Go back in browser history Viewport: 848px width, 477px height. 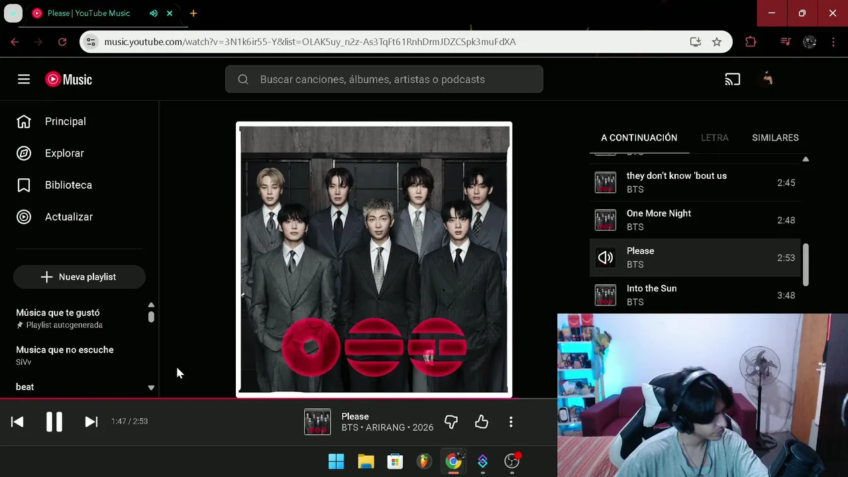(15, 42)
